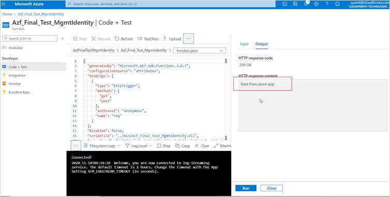Click AzfFinalTestMgmtIdentity path segment
The image size is (390, 197).
94,50
